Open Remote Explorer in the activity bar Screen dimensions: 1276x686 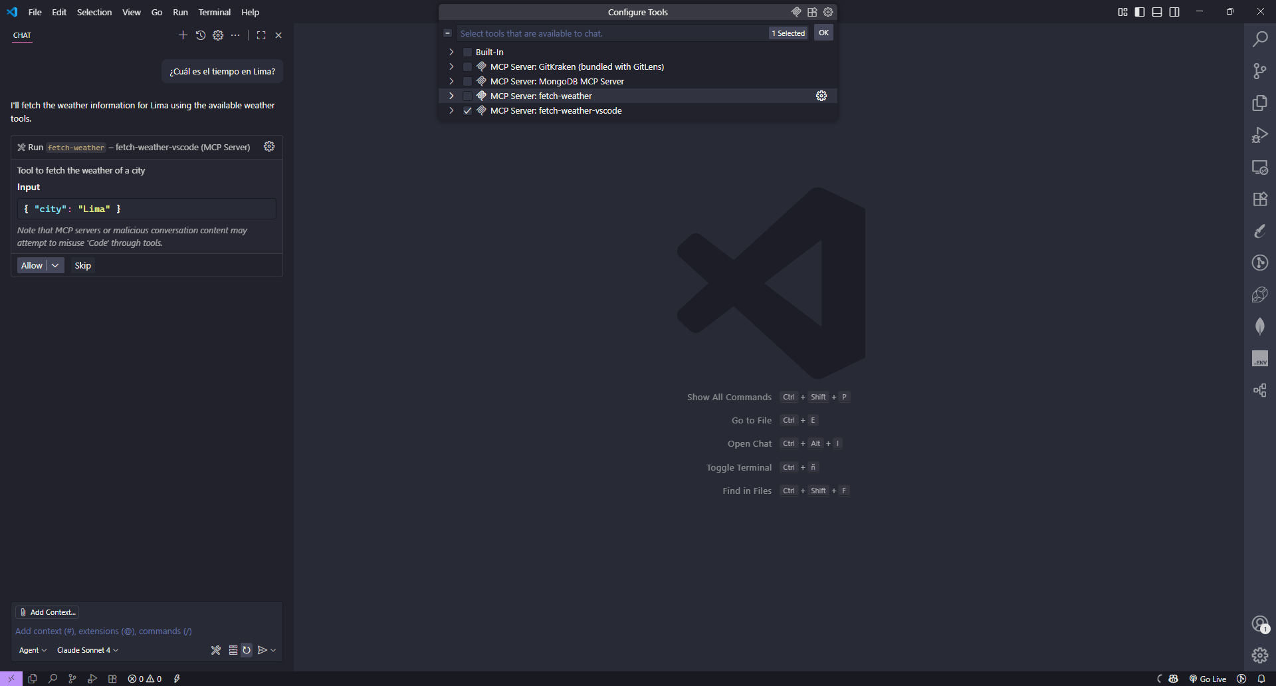point(1260,167)
